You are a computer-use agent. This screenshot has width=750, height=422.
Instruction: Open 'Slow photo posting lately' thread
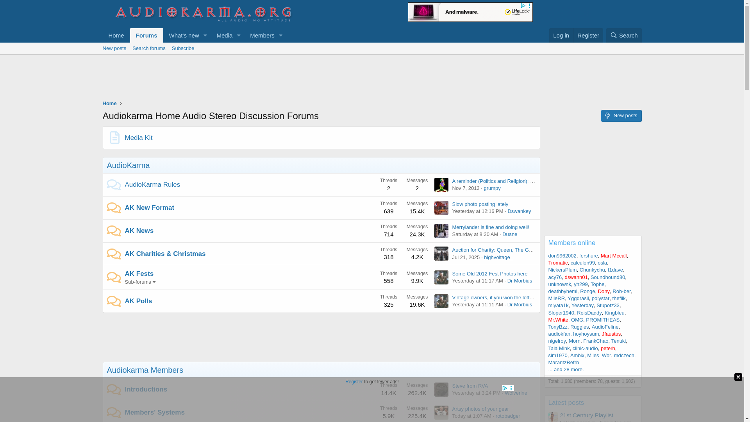coord(480,204)
